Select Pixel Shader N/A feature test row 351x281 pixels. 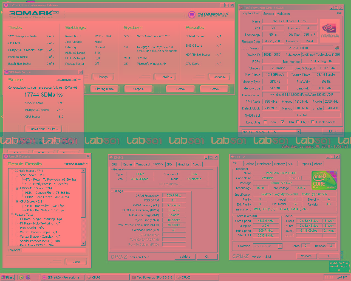[32, 228]
